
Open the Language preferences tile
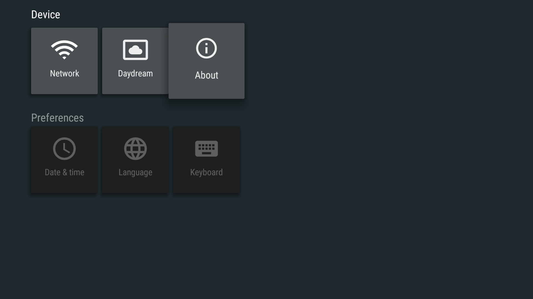pos(135,160)
